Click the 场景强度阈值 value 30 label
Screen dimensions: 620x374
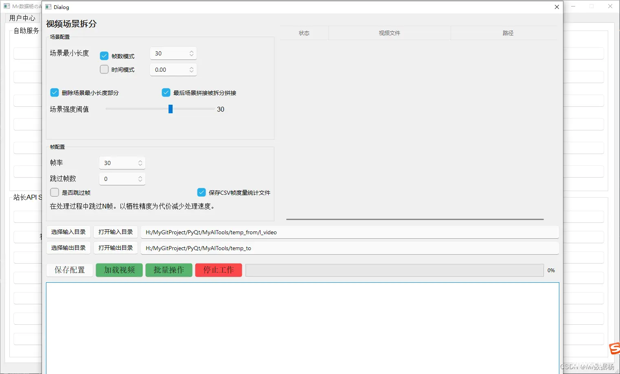(221, 109)
